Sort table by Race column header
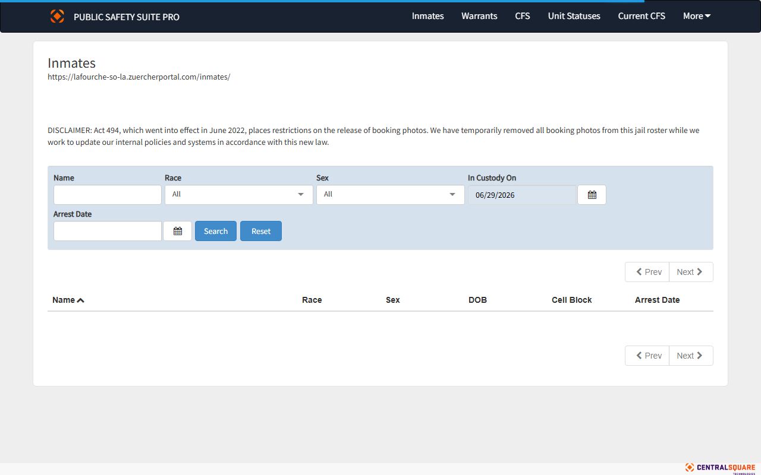 click(312, 300)
